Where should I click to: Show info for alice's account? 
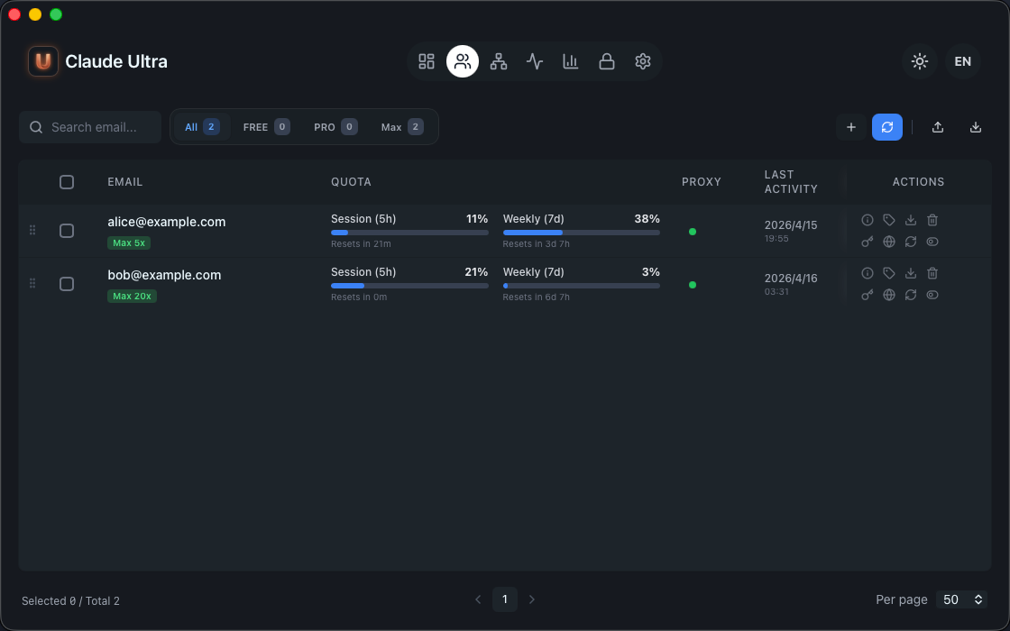point(868,220)
